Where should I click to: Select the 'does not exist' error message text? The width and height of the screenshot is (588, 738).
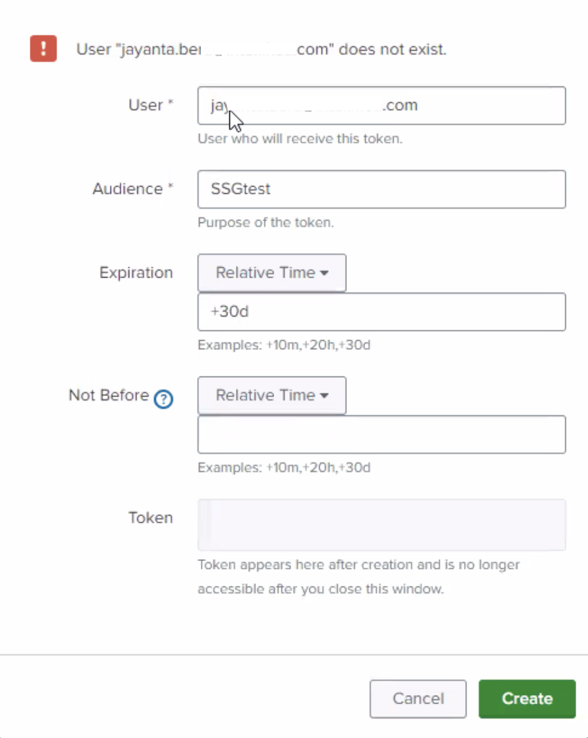point(392,49)
